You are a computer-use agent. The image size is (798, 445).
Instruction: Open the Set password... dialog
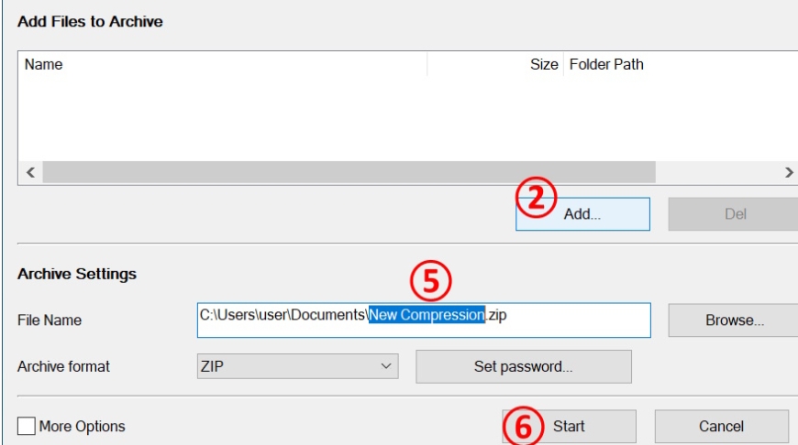click(524, 366)
